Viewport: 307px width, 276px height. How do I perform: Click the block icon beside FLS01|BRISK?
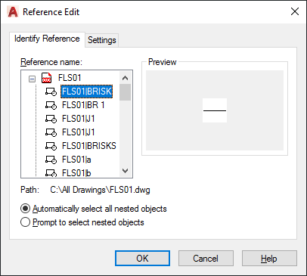click(x=51, y=91)
